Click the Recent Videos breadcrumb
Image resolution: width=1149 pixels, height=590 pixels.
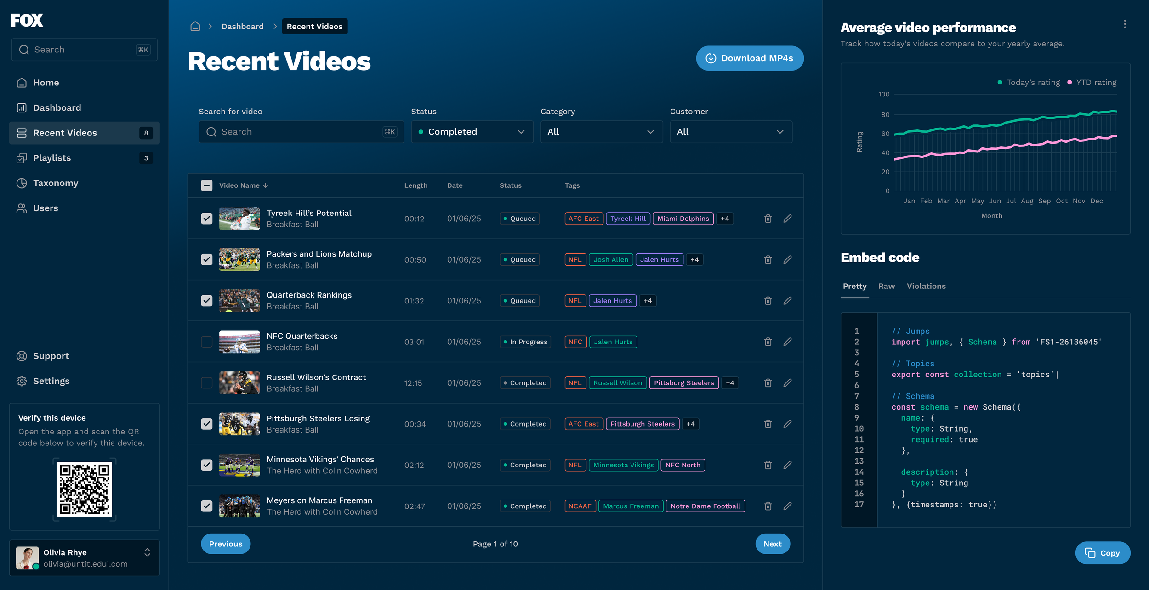click(x=315, y=27)
